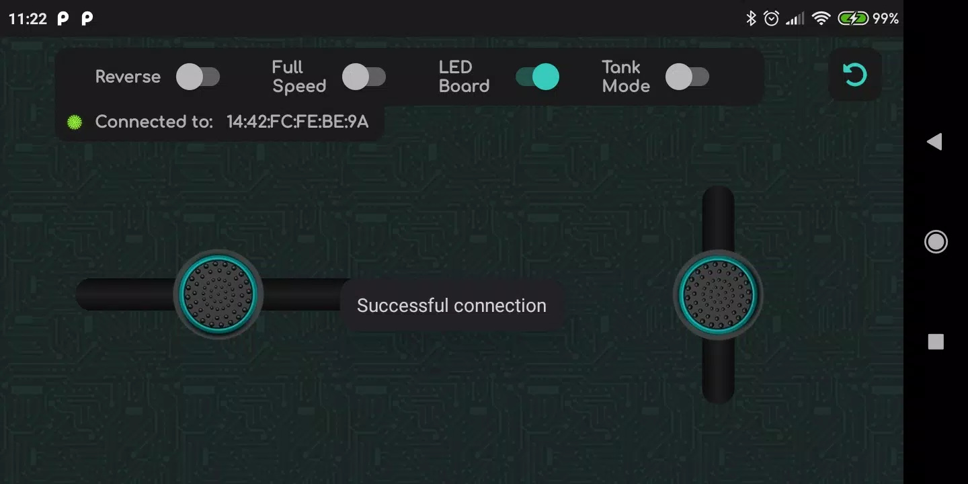This screenshot has height=484, width=968.
Task: Switch on Tank Mode toggle
Action: [x=687, y=77]
